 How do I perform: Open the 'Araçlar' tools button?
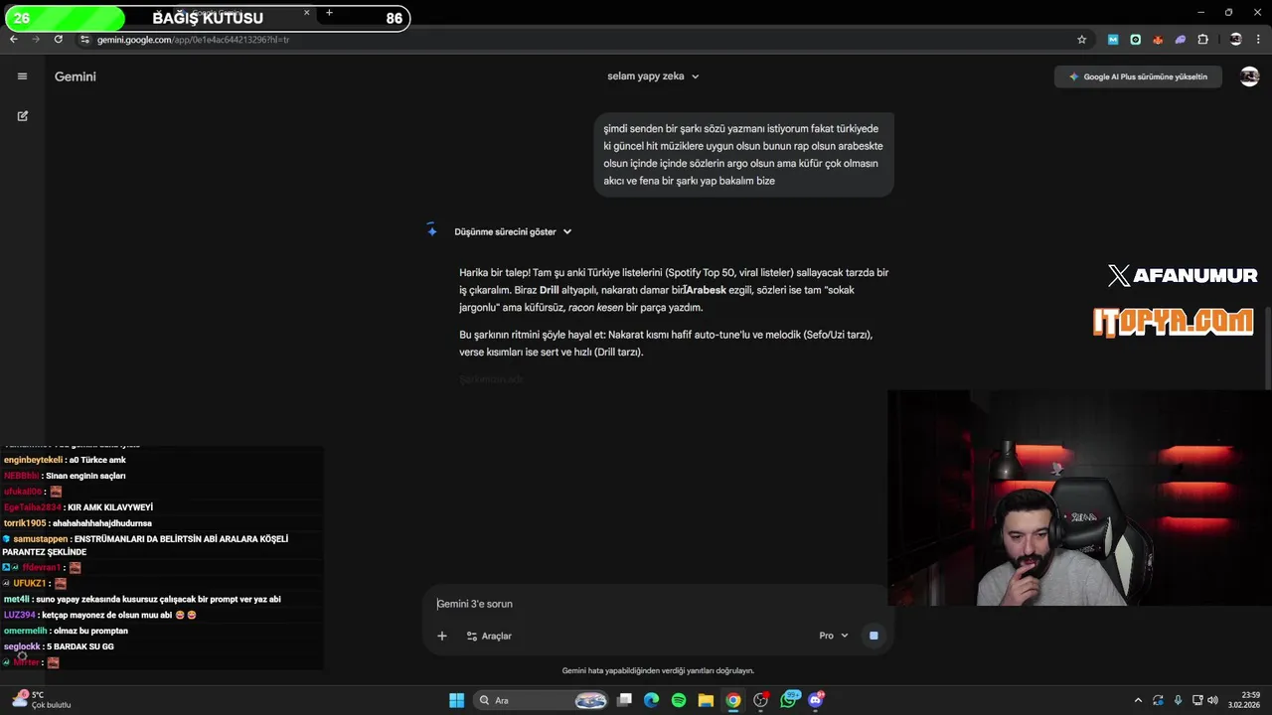(x=489, y=636)
